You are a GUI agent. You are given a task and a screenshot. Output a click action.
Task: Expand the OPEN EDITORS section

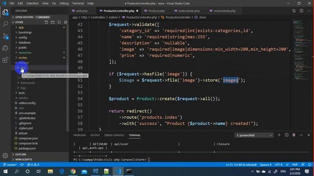pos(40,17)
